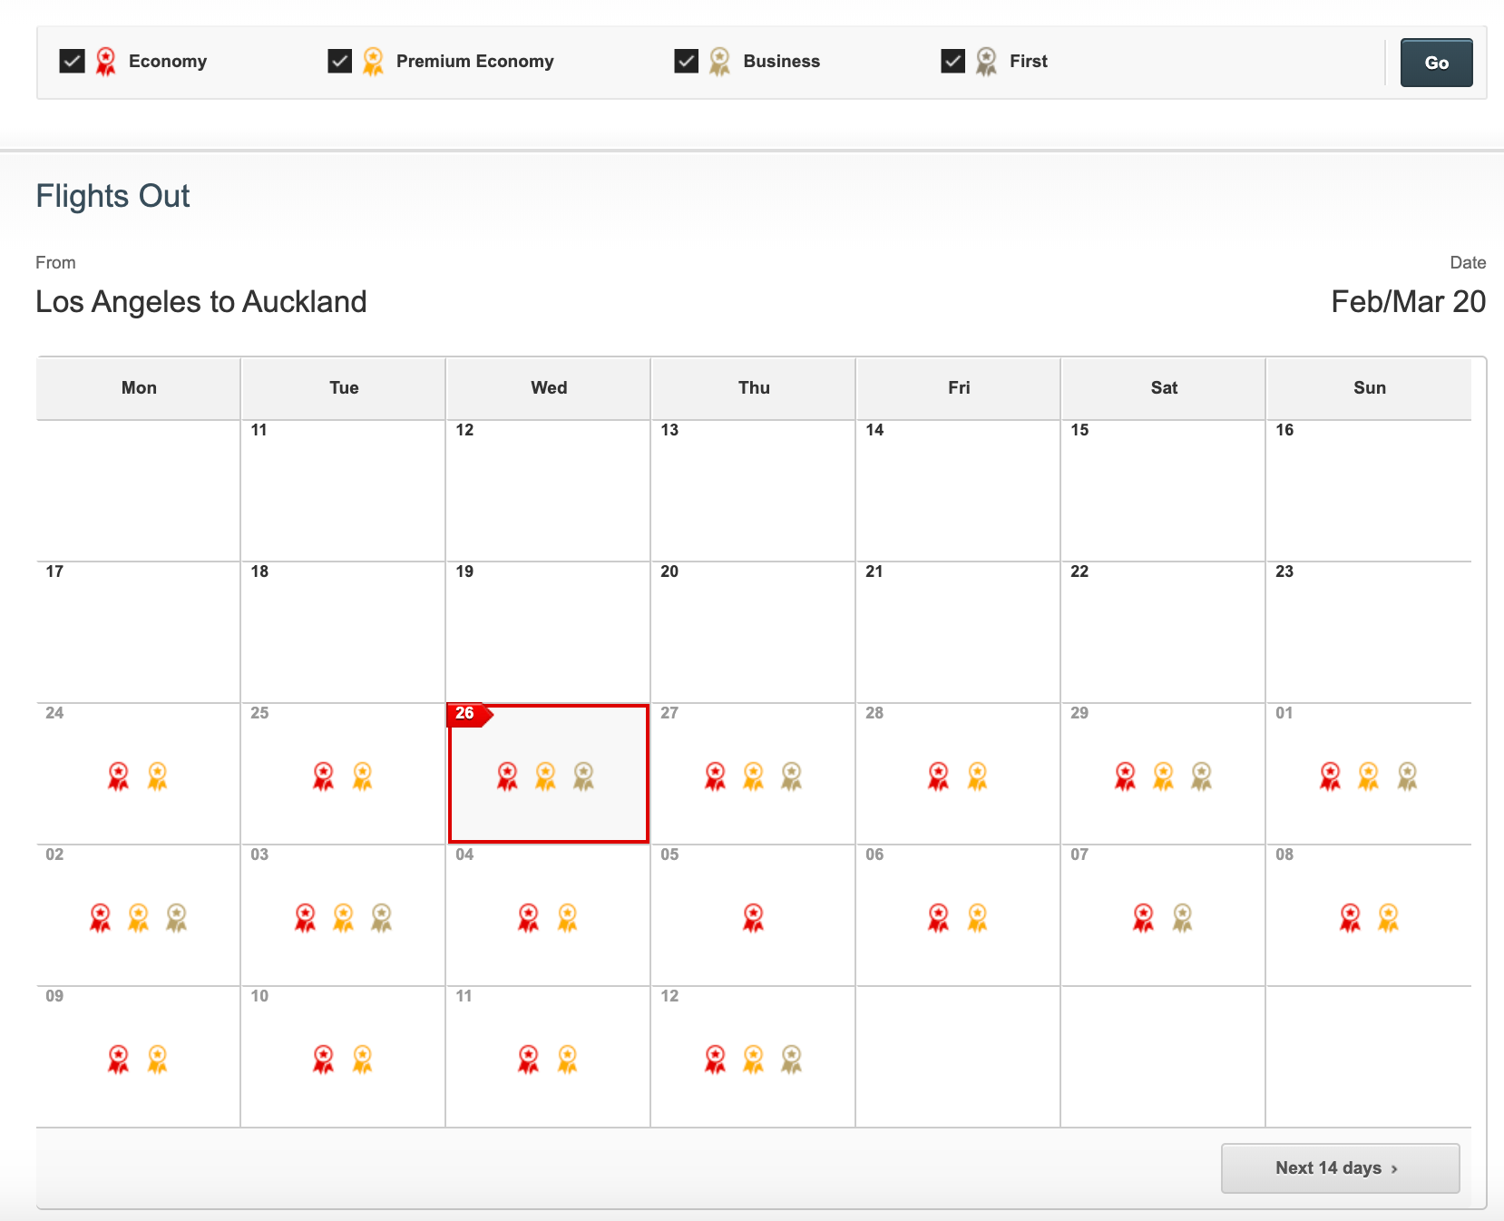Click the Business ribbon on Thursday the 12th
This screenshot has height=1221, width=1504.
click(792, 1060)
